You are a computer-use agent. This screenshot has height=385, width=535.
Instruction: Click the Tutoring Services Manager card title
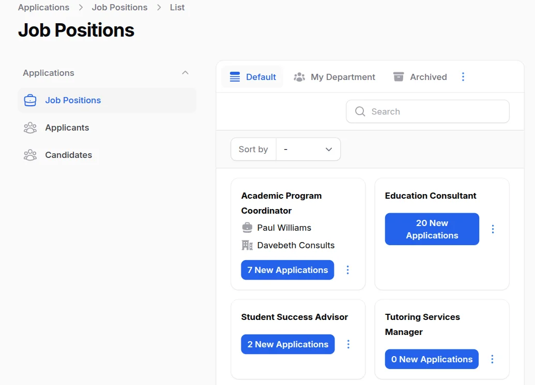[x=422, y=324]
